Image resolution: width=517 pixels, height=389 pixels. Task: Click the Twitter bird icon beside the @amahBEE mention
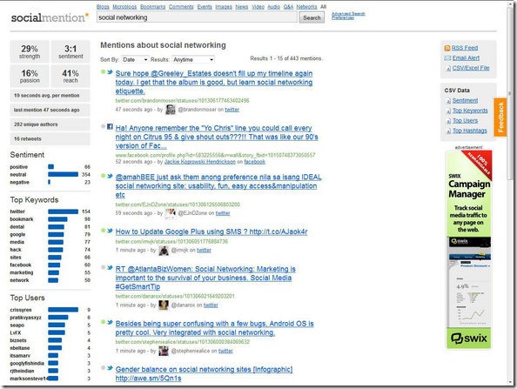point(110,176)
